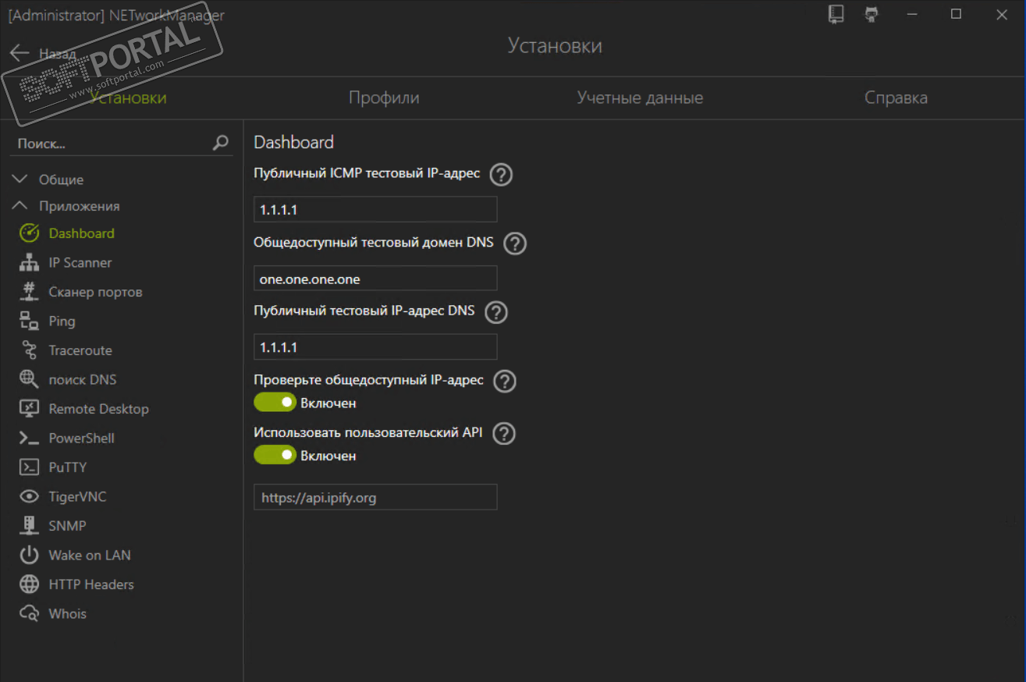Select the Traceroute route icon

pos(29,350)
